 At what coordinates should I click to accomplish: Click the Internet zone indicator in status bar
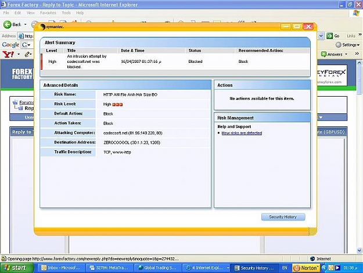point(321,258)
